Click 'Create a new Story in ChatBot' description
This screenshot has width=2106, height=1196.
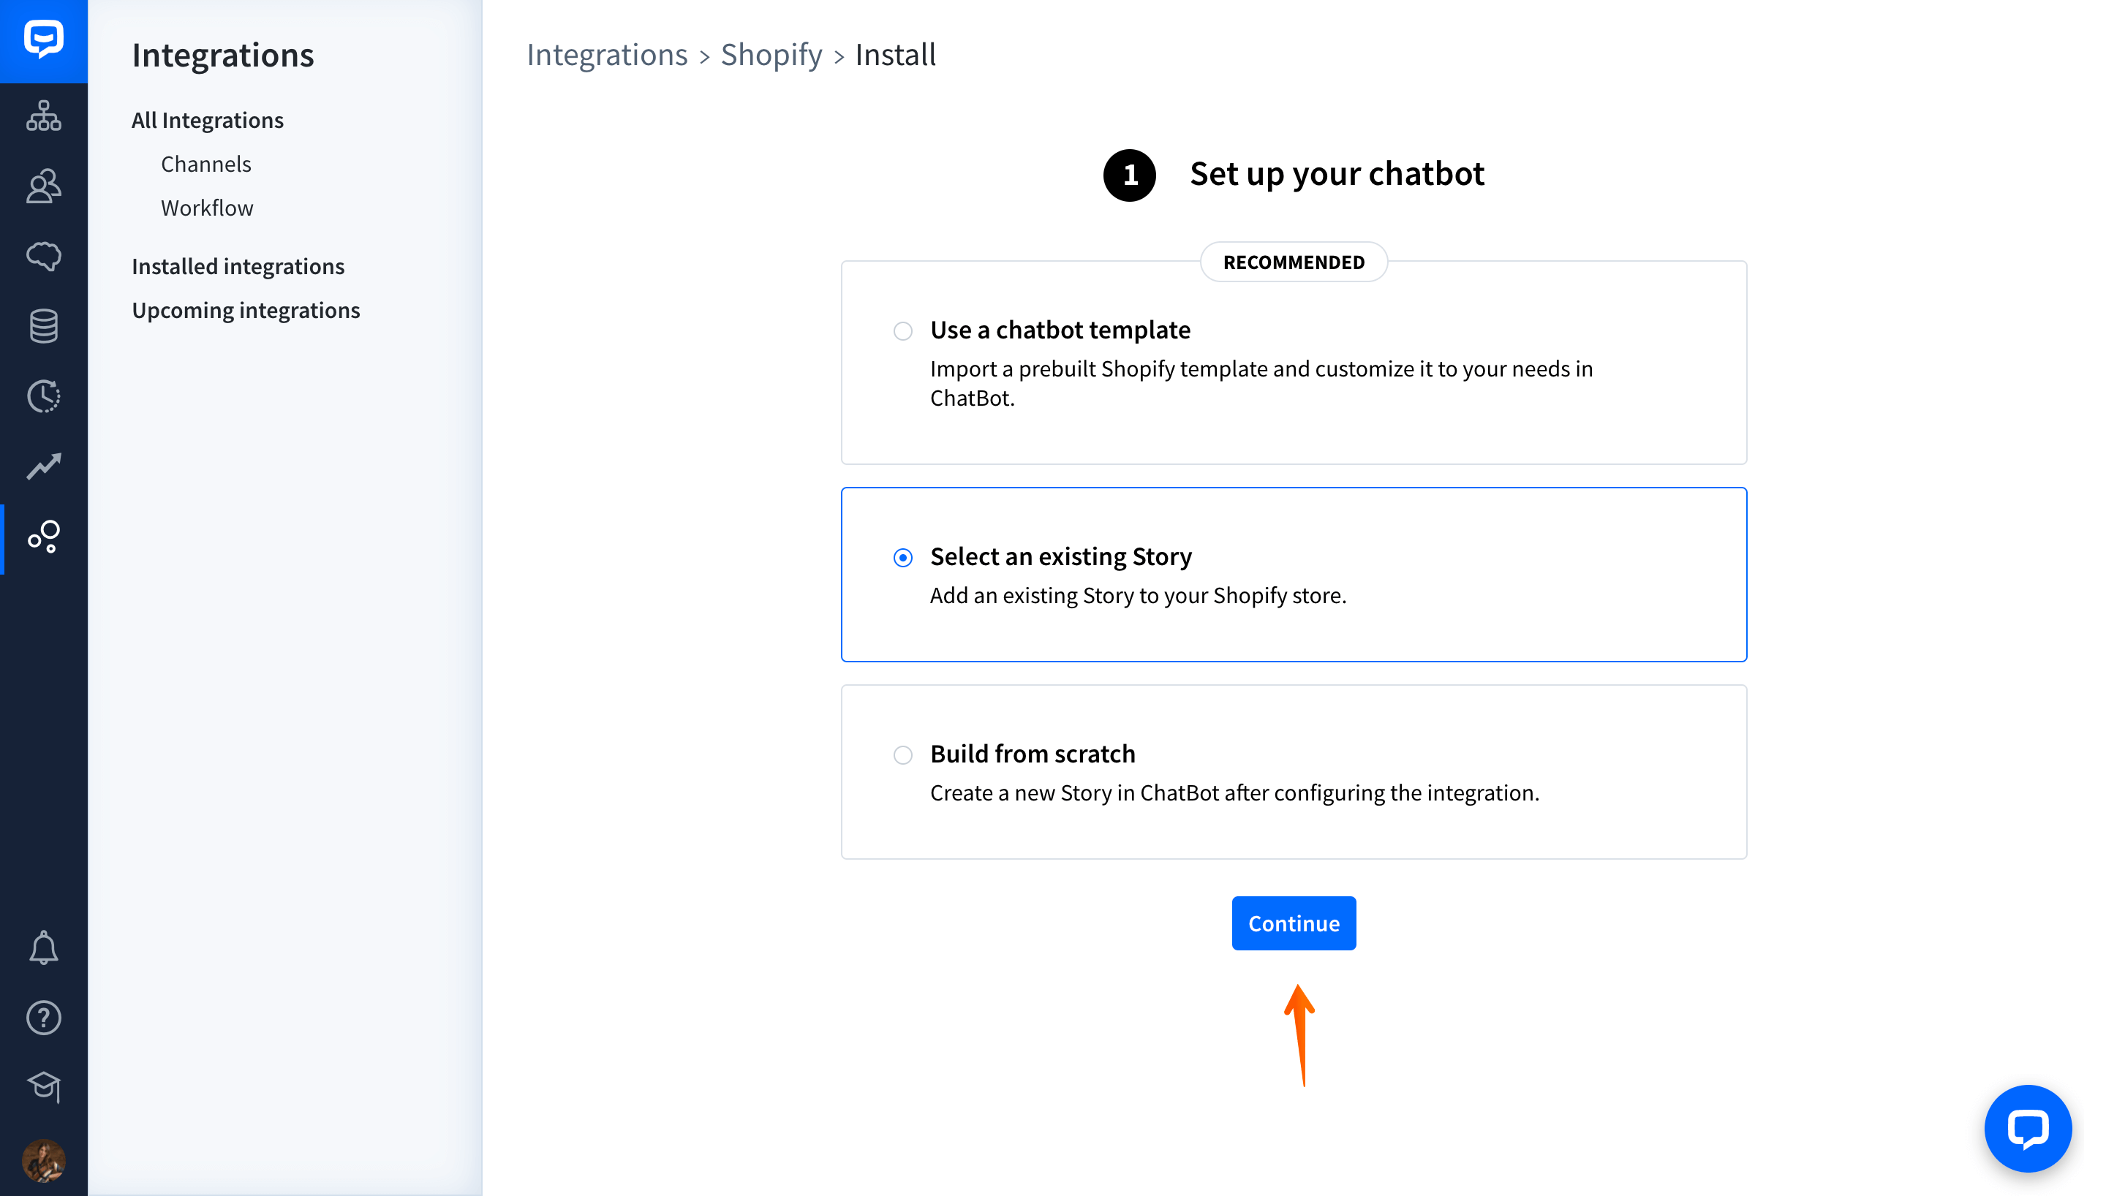click(1234, 792)
